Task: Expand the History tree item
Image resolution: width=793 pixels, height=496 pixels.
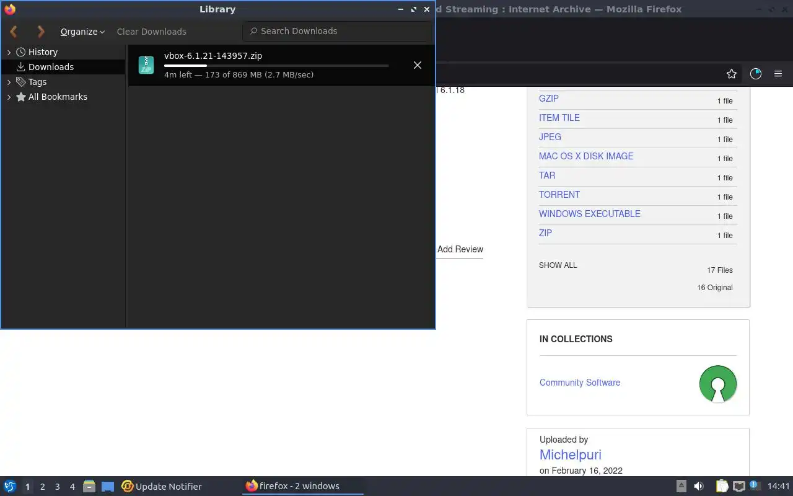Action: click(9, 52)
